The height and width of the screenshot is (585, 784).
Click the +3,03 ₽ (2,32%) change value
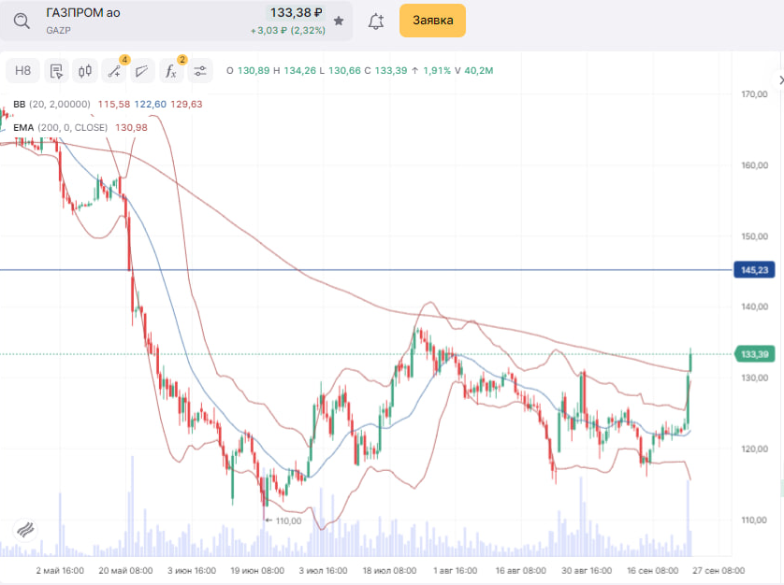pyautogui.click(x=287, y=31)
